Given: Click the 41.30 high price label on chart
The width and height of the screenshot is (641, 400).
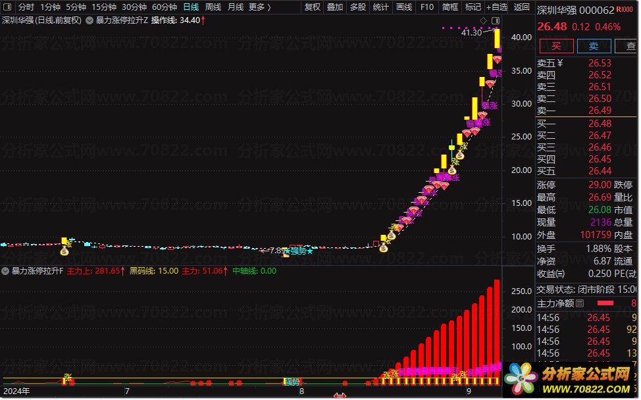Looking at the screenshot, I should [x=472, y=33].
